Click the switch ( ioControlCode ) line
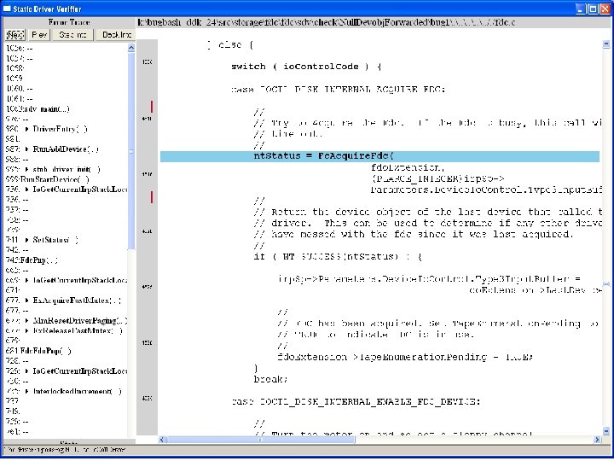The image size is (614, 461). 306,67
